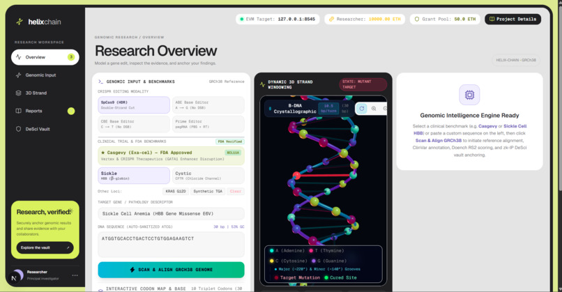Click the Scan & Align GRCh38 link text
The height and width of the screenshot is (292, 562).
439,141
